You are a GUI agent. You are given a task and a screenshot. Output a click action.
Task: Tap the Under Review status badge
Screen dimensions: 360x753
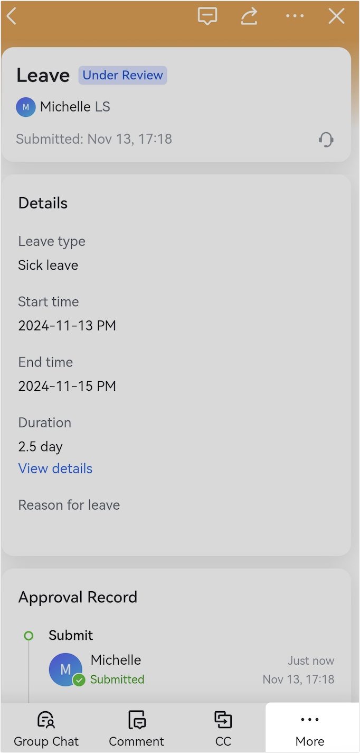122,75
